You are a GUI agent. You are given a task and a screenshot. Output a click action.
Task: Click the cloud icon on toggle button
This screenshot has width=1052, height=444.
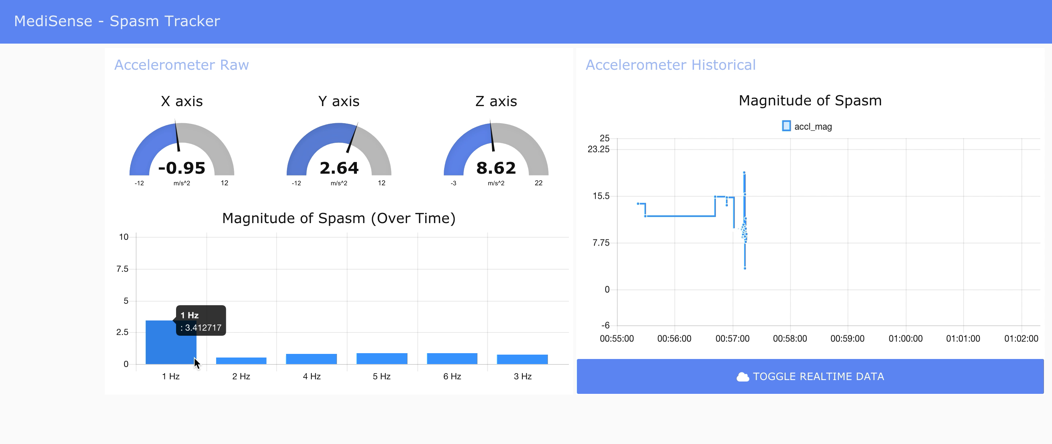(742, 377)
